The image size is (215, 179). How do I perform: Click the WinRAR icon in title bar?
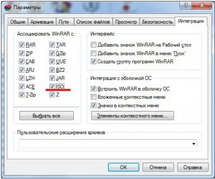coord(7,7)
